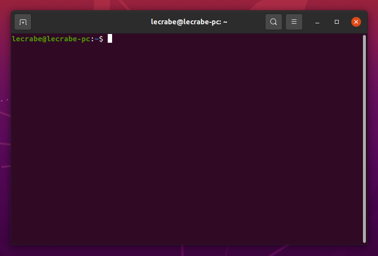Click the header bar space left of the title
378x256 pixels.
click(90, 22)
